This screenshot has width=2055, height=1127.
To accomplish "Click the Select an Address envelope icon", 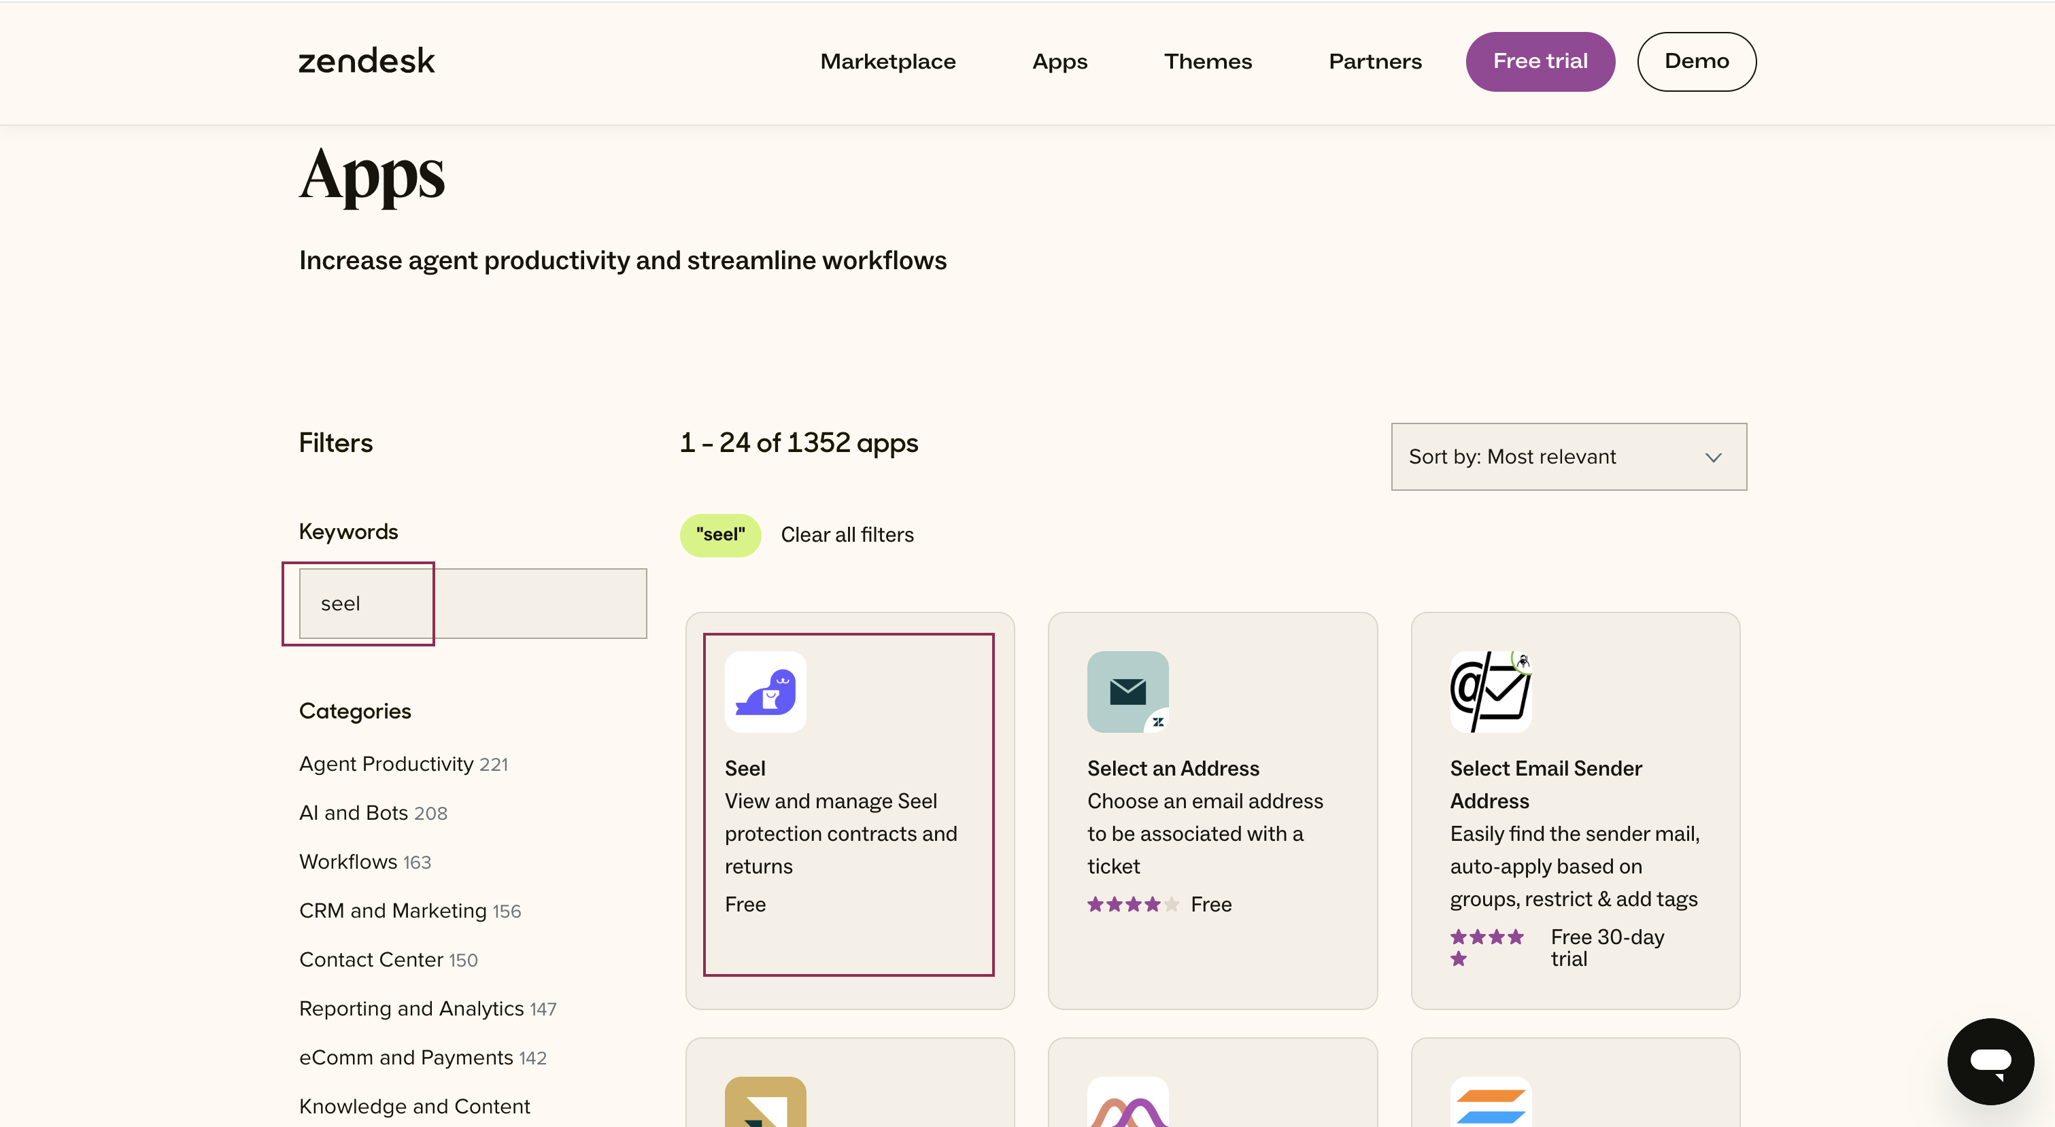I will tap(1127, 691).
